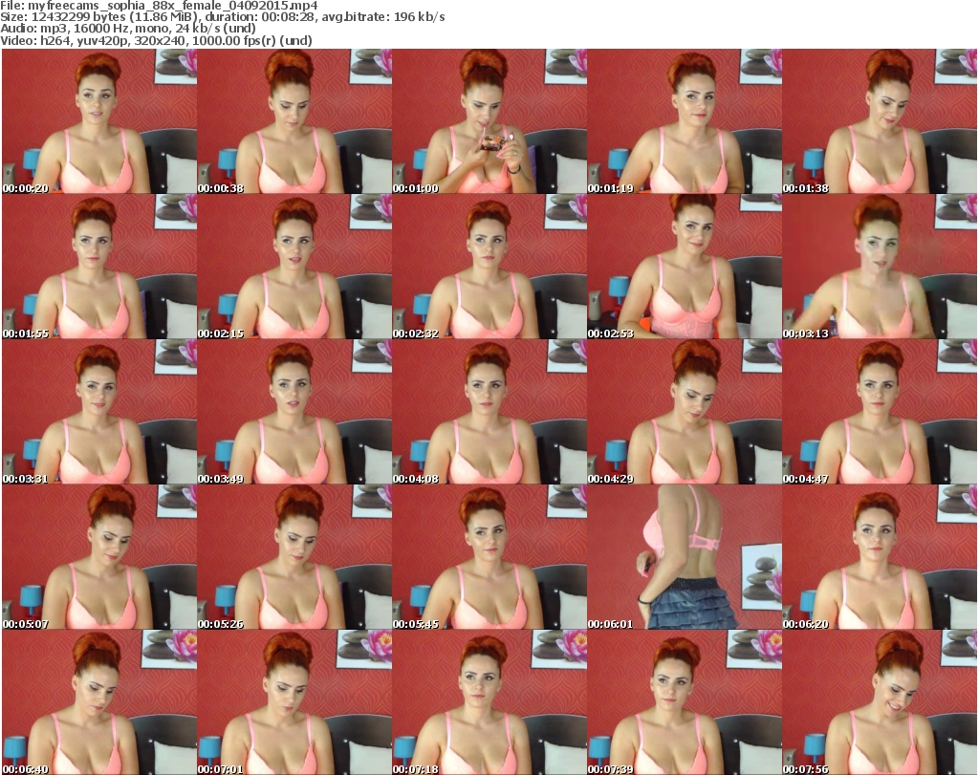Select the thumbnail stamped 00:05:45
The width and height of the screenshot is (979, 775).
tap(489, 556)
